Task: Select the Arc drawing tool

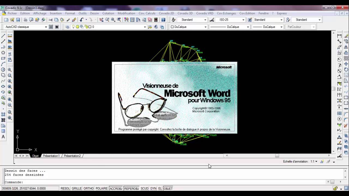Action: 3,64
